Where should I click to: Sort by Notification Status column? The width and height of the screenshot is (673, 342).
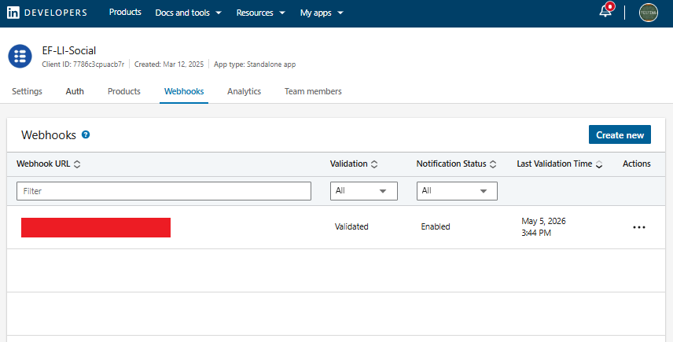(x=493, y=164)
